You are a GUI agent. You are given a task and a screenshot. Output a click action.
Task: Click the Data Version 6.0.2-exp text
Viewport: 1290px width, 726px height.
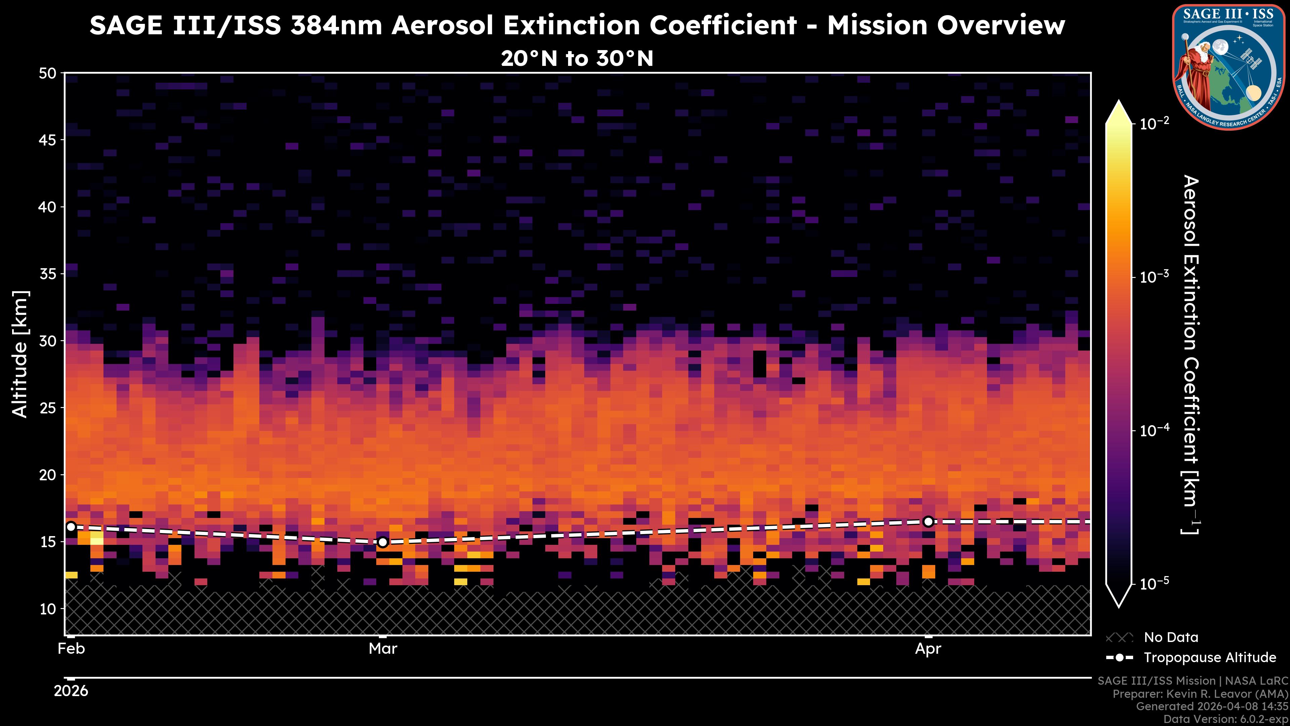[1226, 720]
